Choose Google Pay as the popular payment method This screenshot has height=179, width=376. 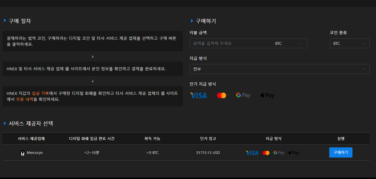tap(243, 95)
